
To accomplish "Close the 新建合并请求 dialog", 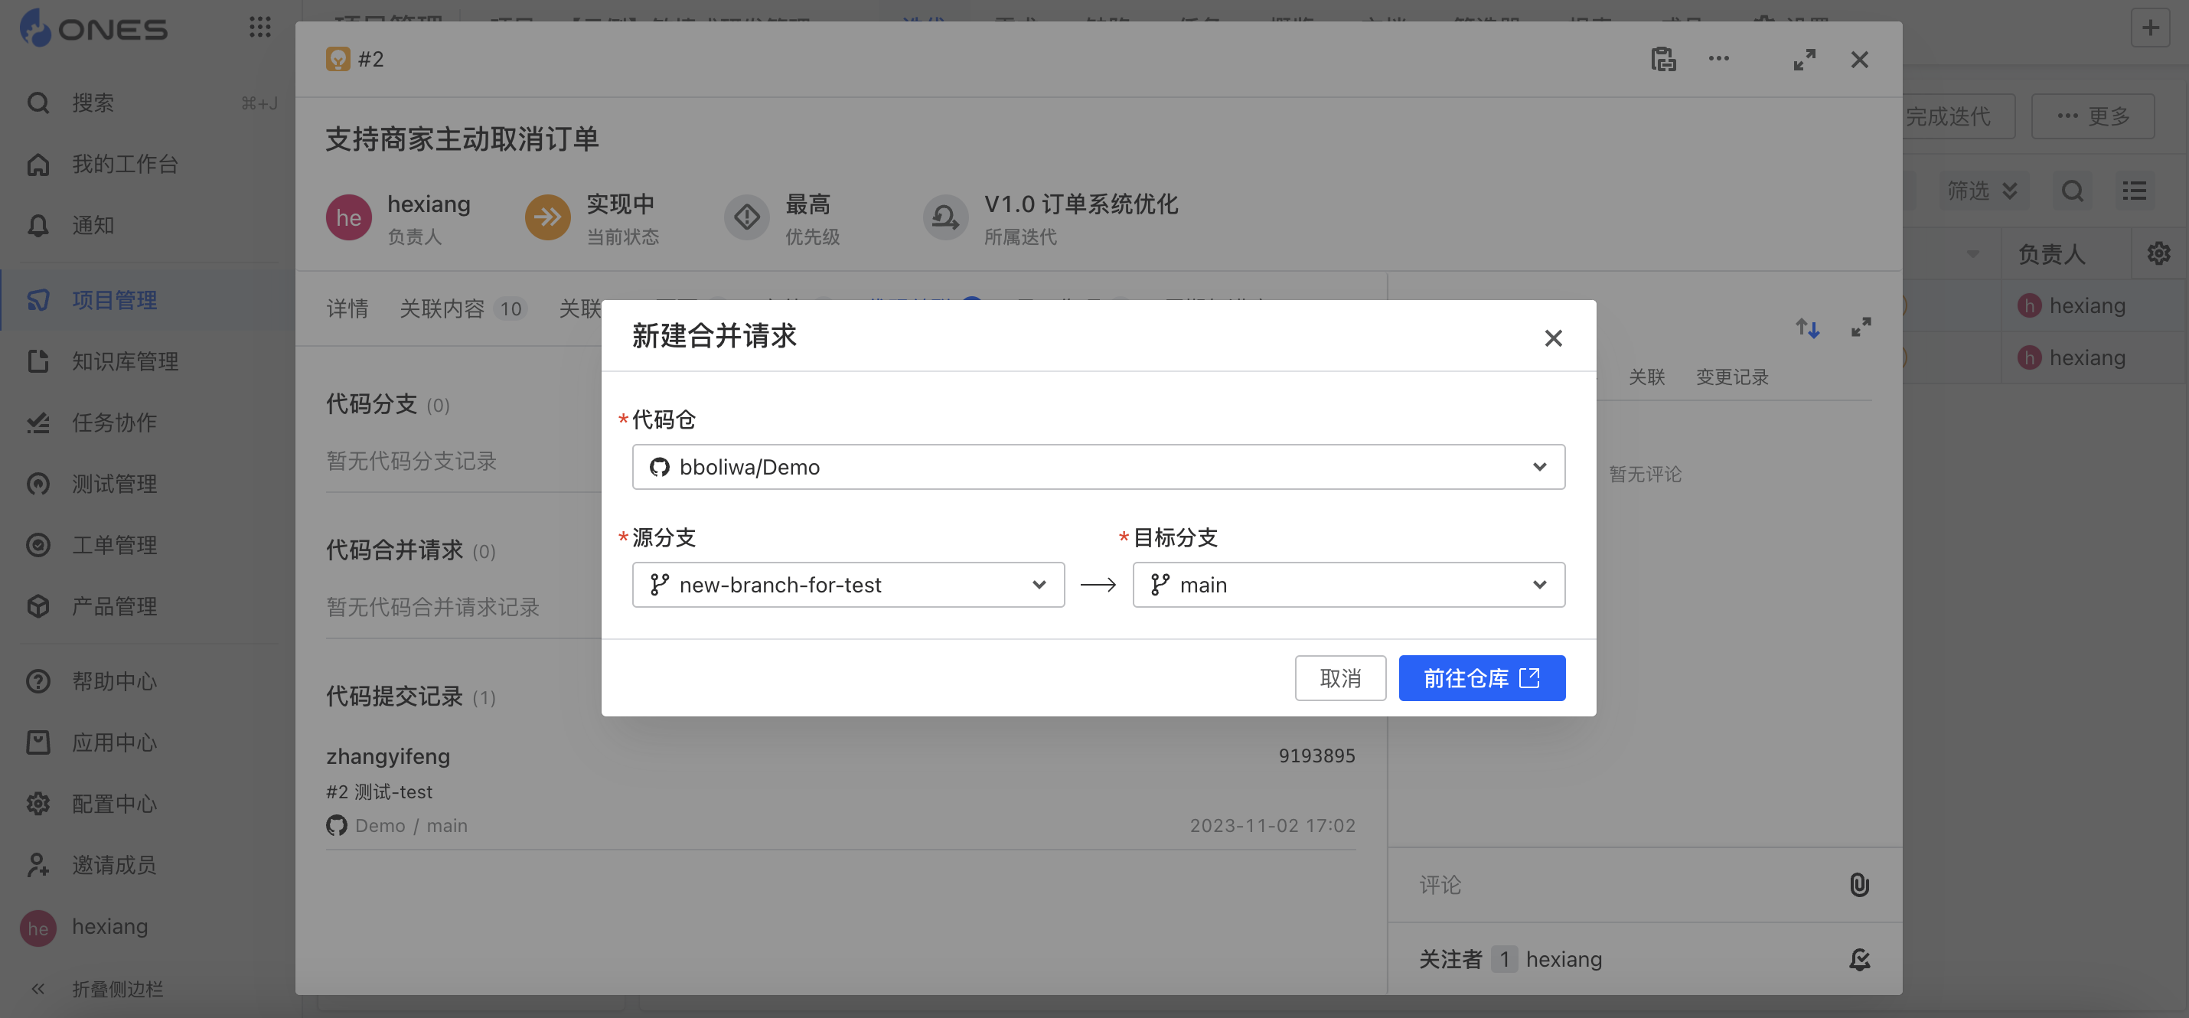I will click(x=1552, y=338).
